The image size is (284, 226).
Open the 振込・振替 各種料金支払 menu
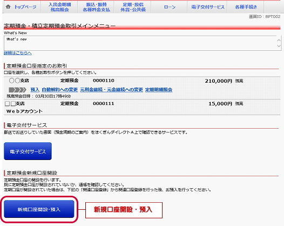tap(96, 7)
